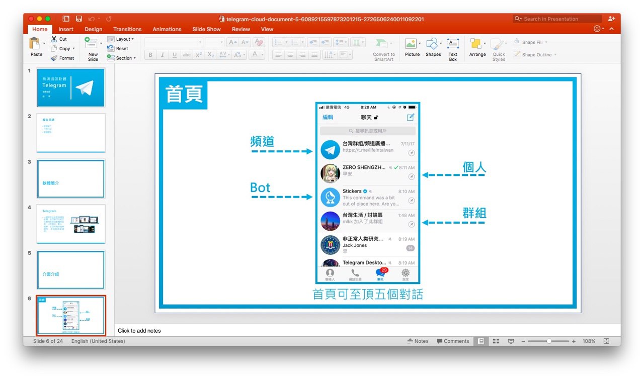Insert a Text Box
The width and height of the screenshot is (644, 379).
453,45
